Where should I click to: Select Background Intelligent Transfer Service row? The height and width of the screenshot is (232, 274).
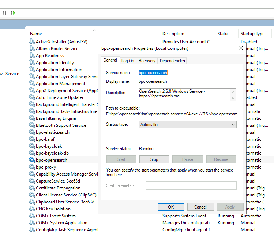coord(64,104)
